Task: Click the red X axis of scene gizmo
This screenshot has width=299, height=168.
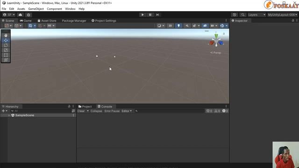Action: click(x=212, y=43)
